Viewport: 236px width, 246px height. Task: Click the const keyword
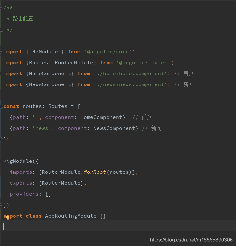pyautogui.click(x=11, y=106)
